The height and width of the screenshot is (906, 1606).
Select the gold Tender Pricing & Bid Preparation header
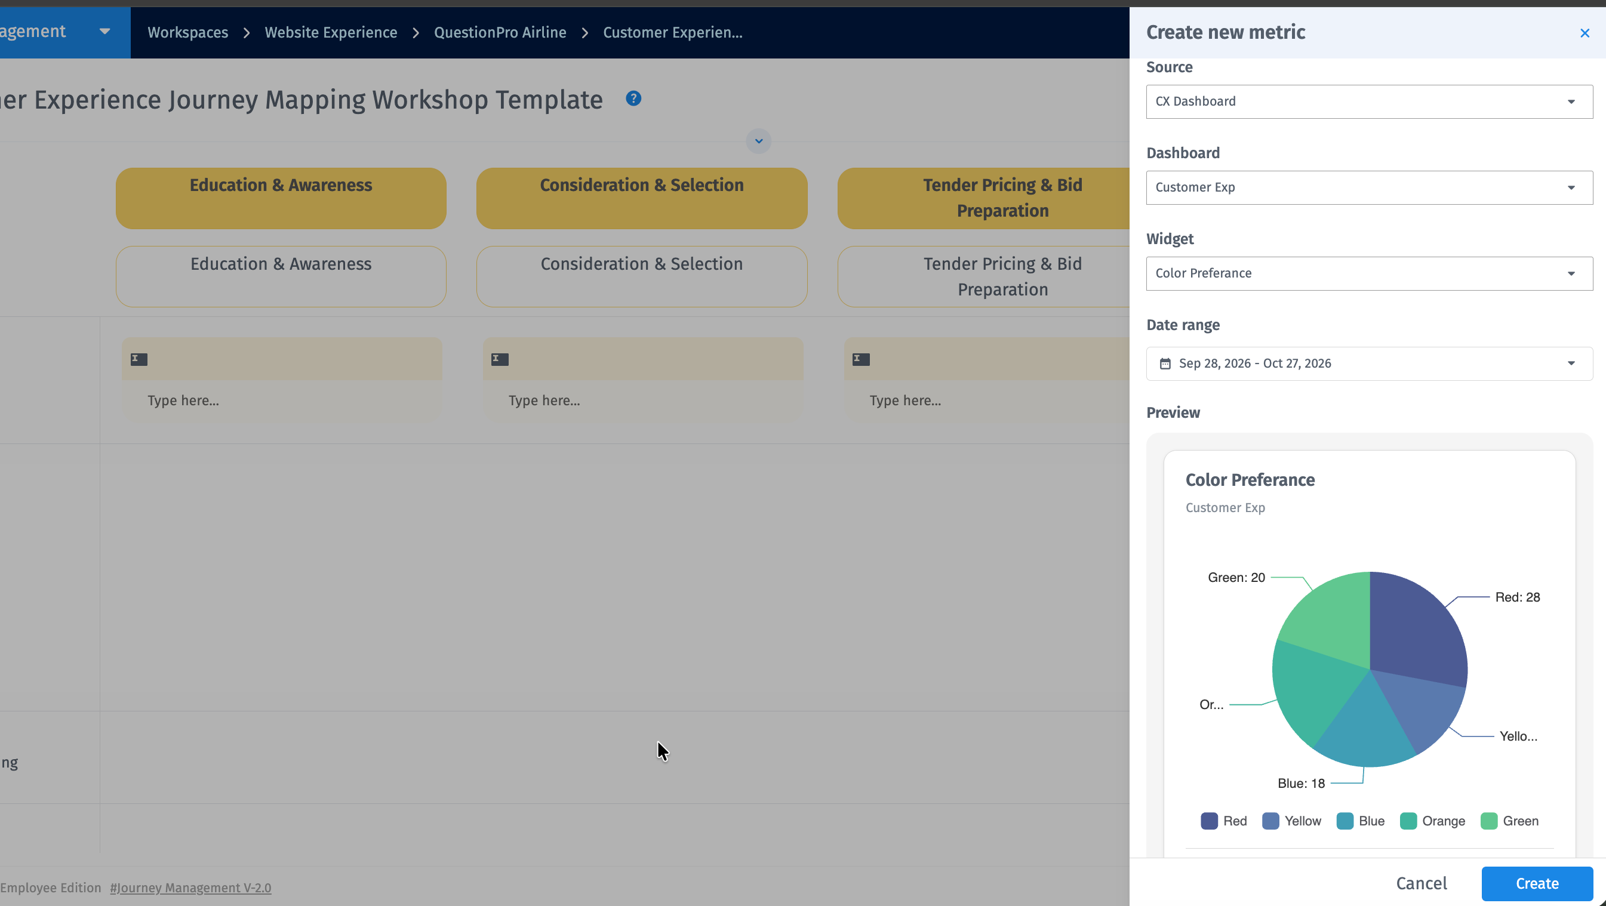[x=984, y=198]
